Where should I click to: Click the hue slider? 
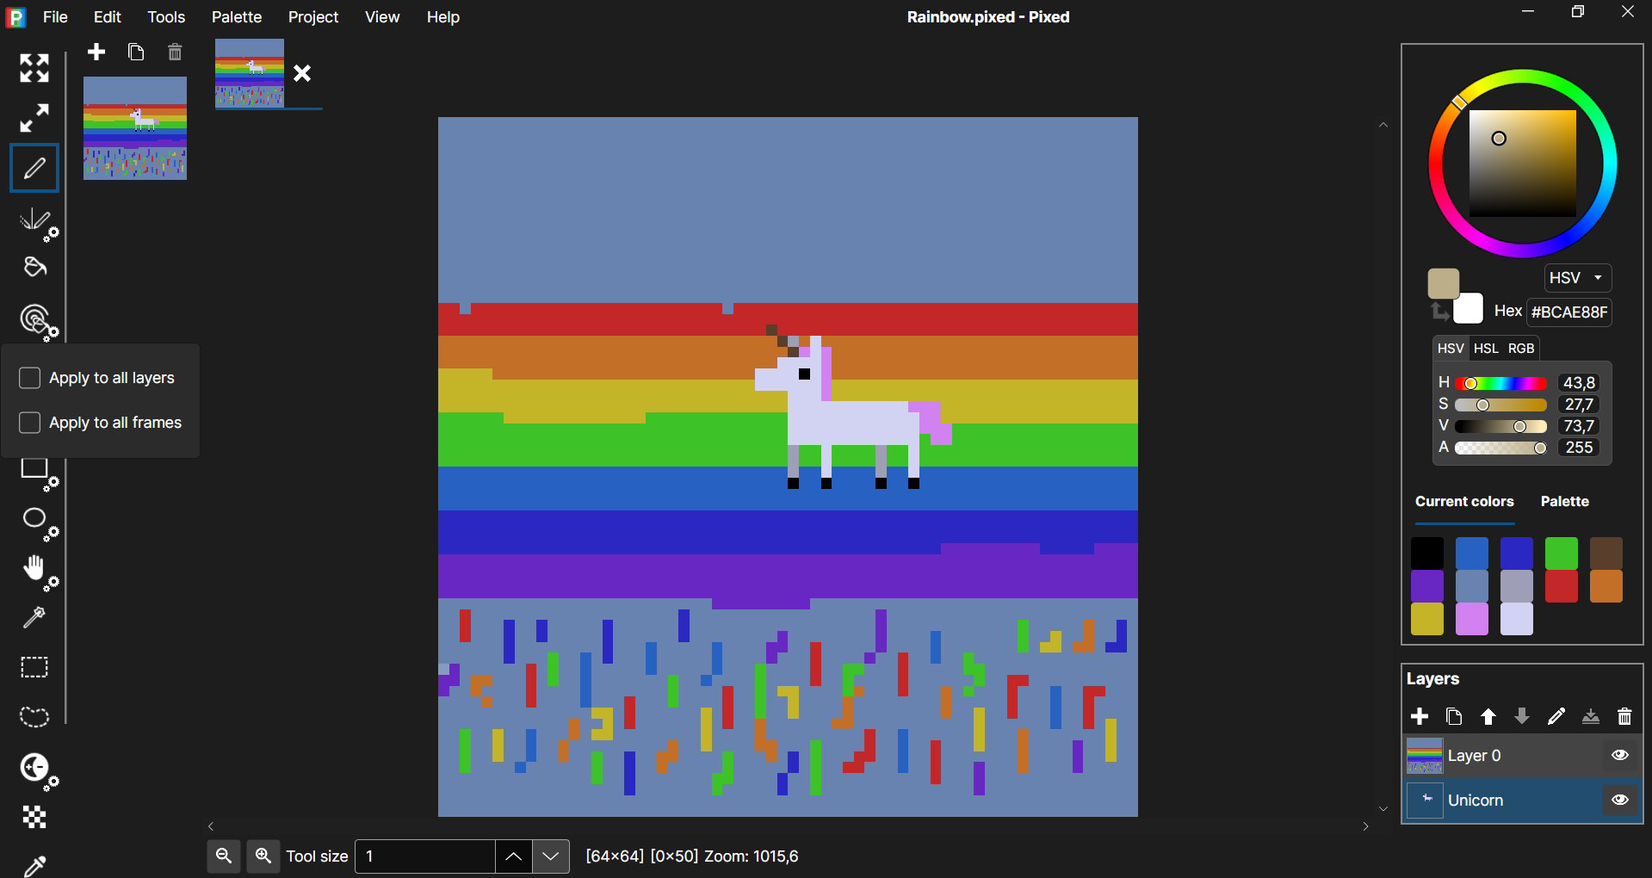[x=1500, y=383]
